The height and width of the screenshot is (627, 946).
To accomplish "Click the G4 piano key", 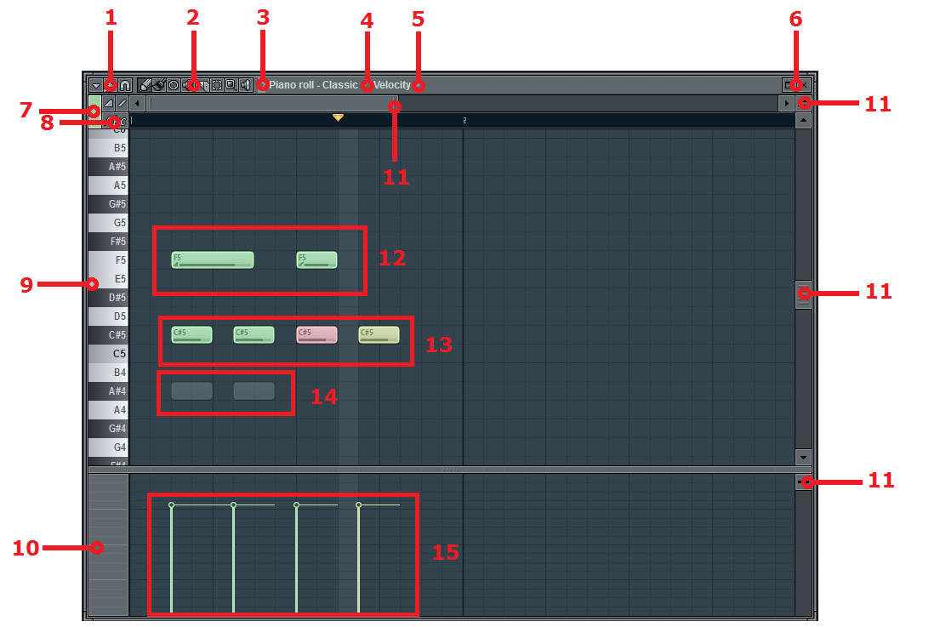I will 108,447.
